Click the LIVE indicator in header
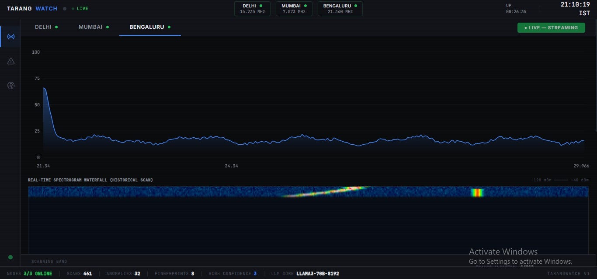 point(80,9)
